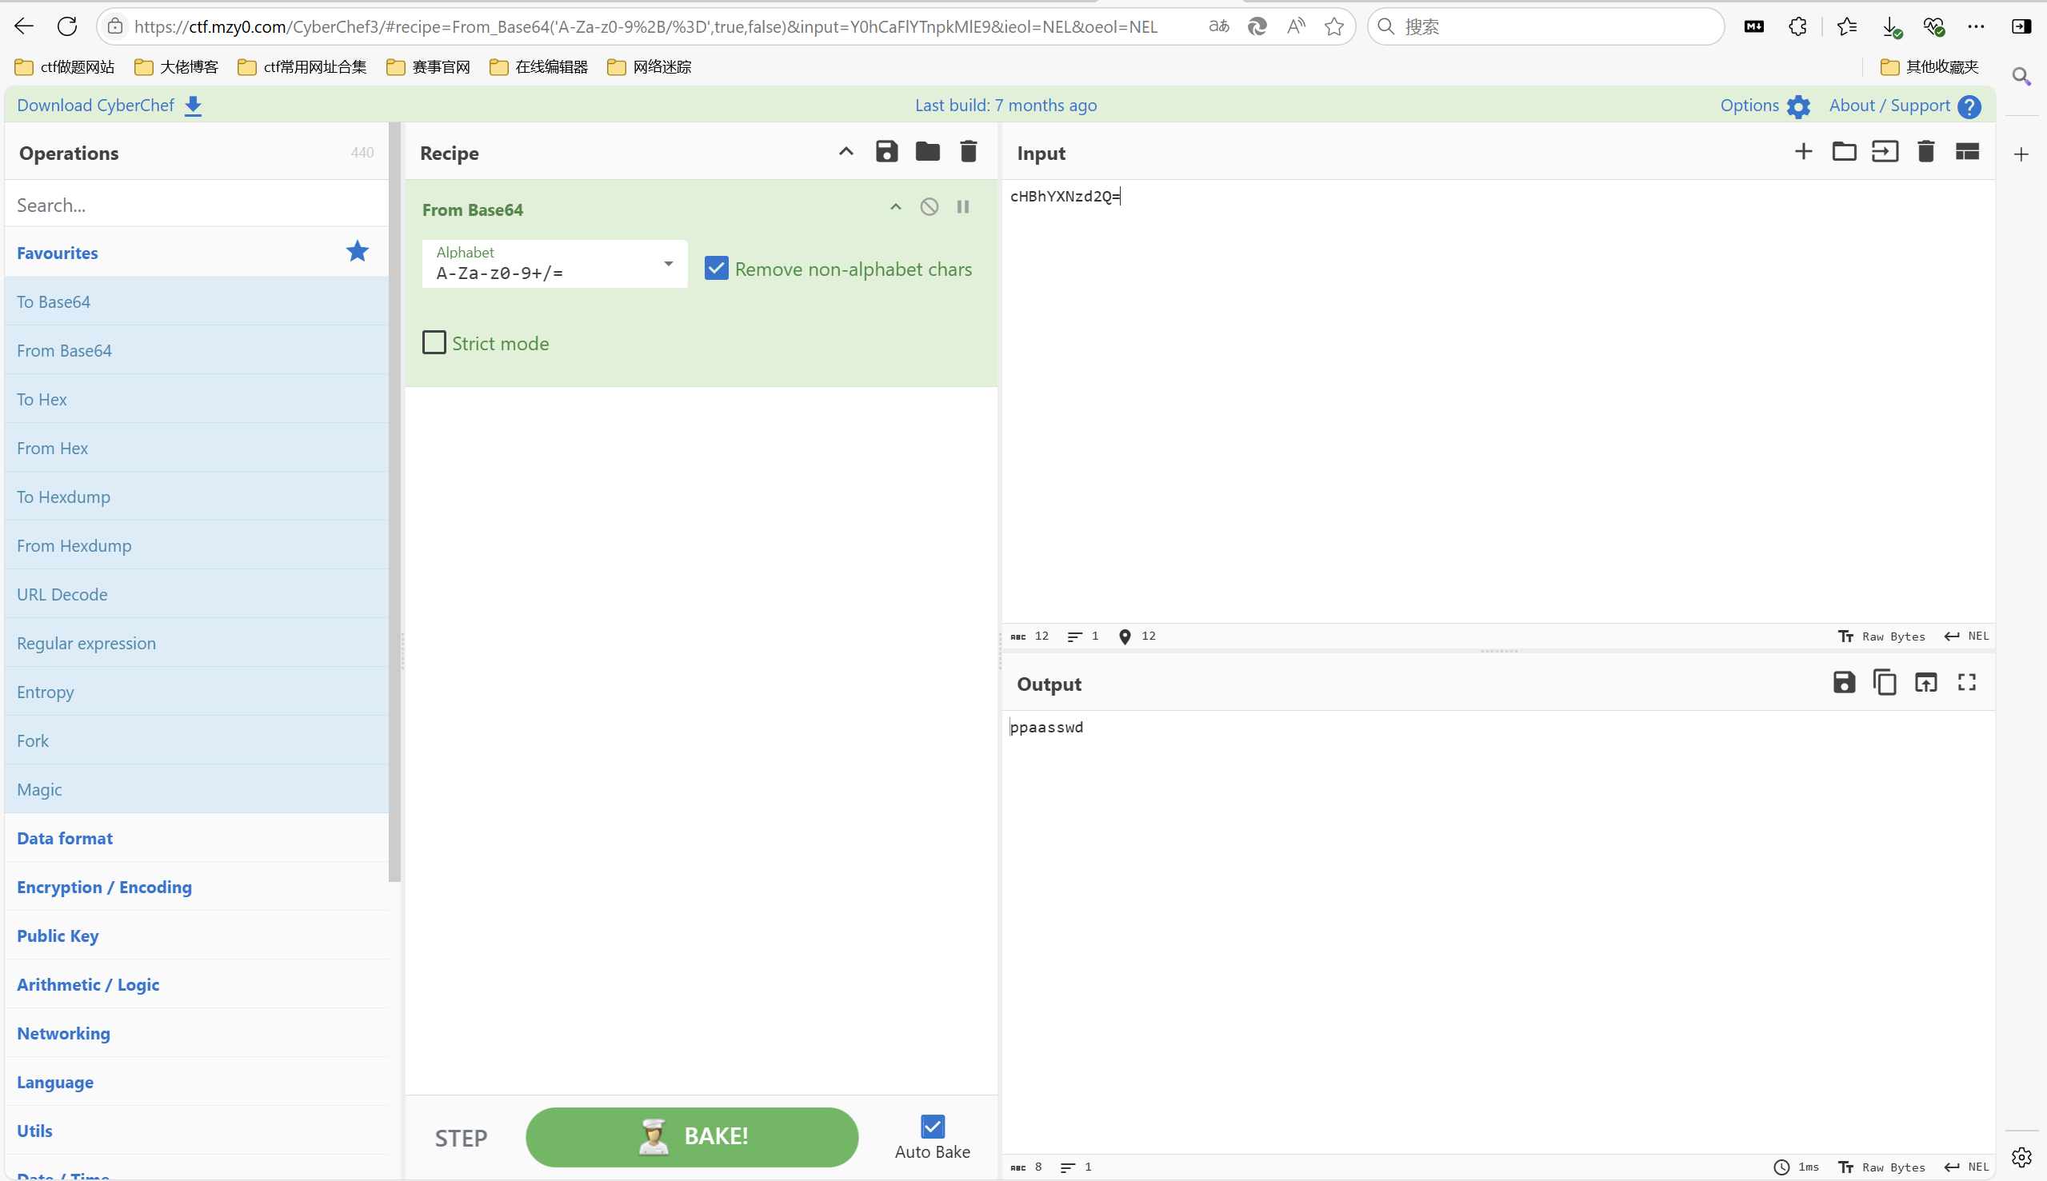Reset pane layout icon
This screenshot has height=1181, width=2047.
[x=1967, y=152]
